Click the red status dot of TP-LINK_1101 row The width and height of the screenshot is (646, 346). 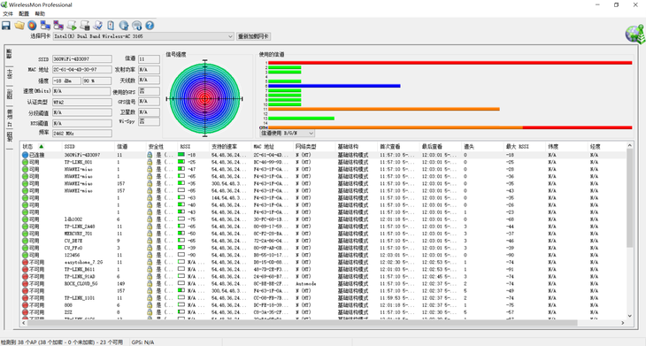pyautogui.click(x=25, y=298)
